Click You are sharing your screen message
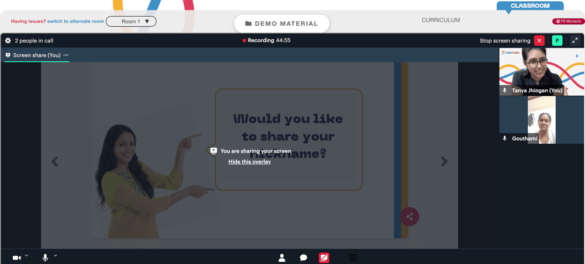 coord(256,151)
